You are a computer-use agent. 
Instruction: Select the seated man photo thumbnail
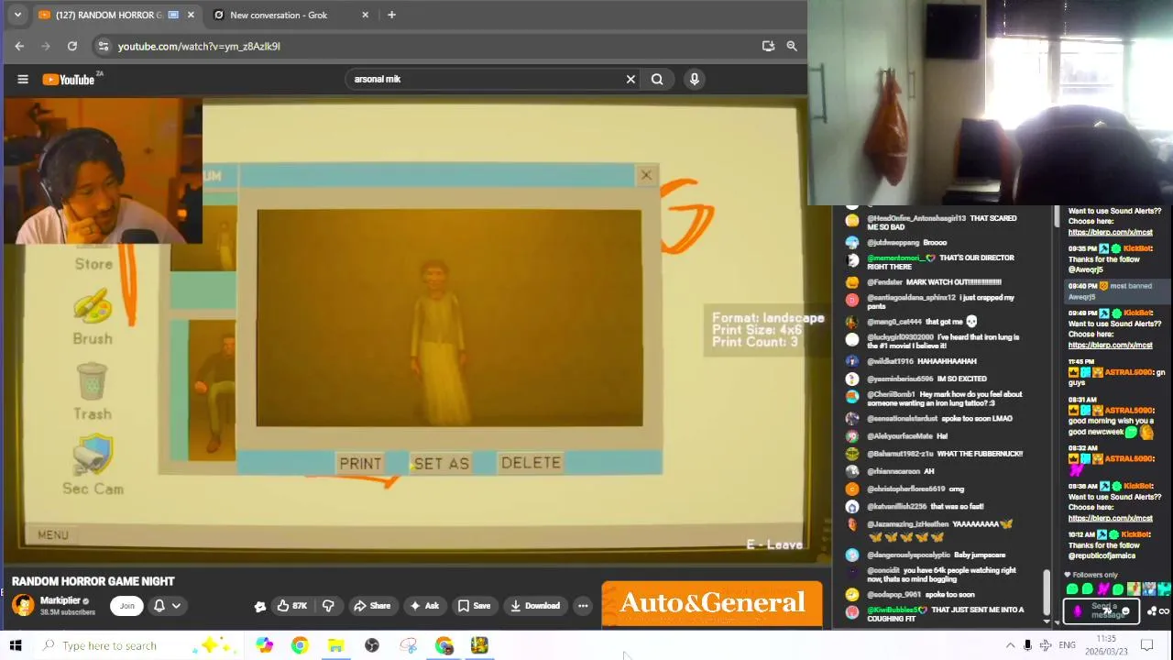coord(212,390)
